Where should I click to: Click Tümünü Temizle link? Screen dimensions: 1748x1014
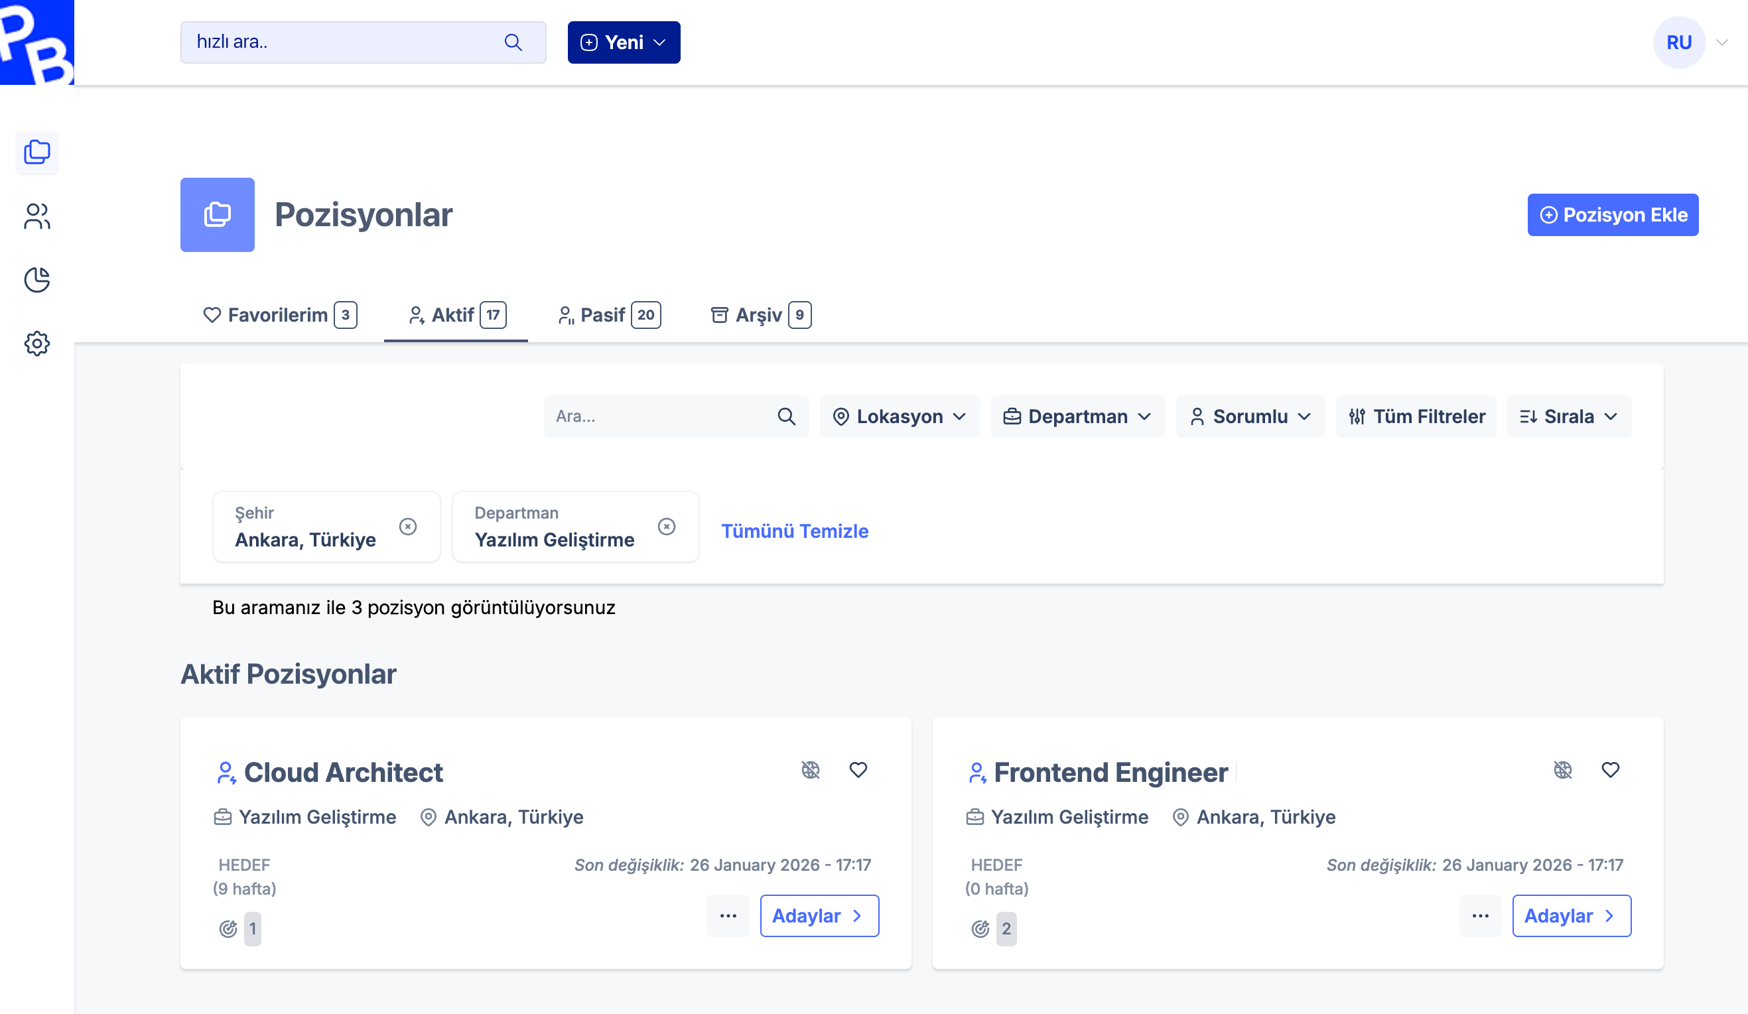click(794, 531)
